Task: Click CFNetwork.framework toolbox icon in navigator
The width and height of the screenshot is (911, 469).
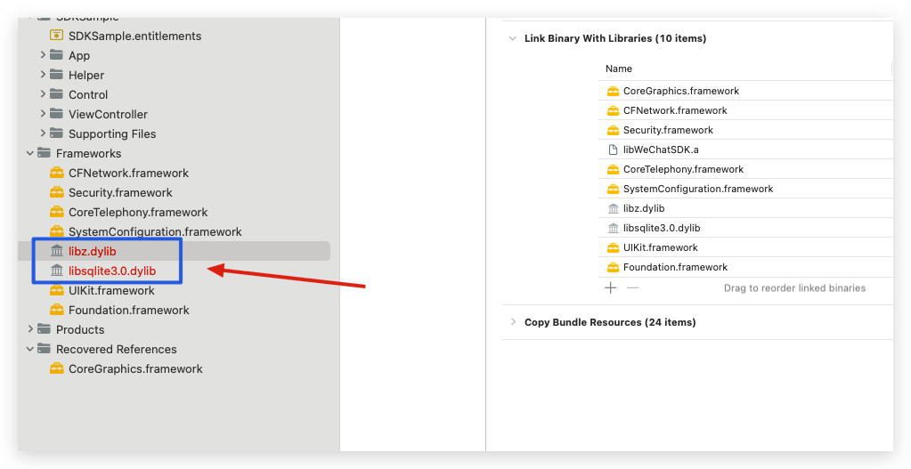Action: 56,173
